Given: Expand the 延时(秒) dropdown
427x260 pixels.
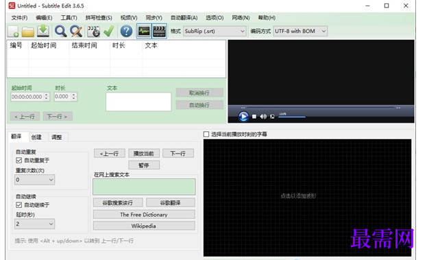Looking at the screenshot, I should tap(34, 224).
